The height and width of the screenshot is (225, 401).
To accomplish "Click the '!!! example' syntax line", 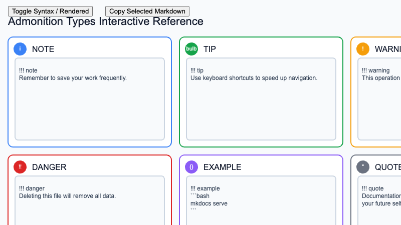I will click(x=205, y=188).
